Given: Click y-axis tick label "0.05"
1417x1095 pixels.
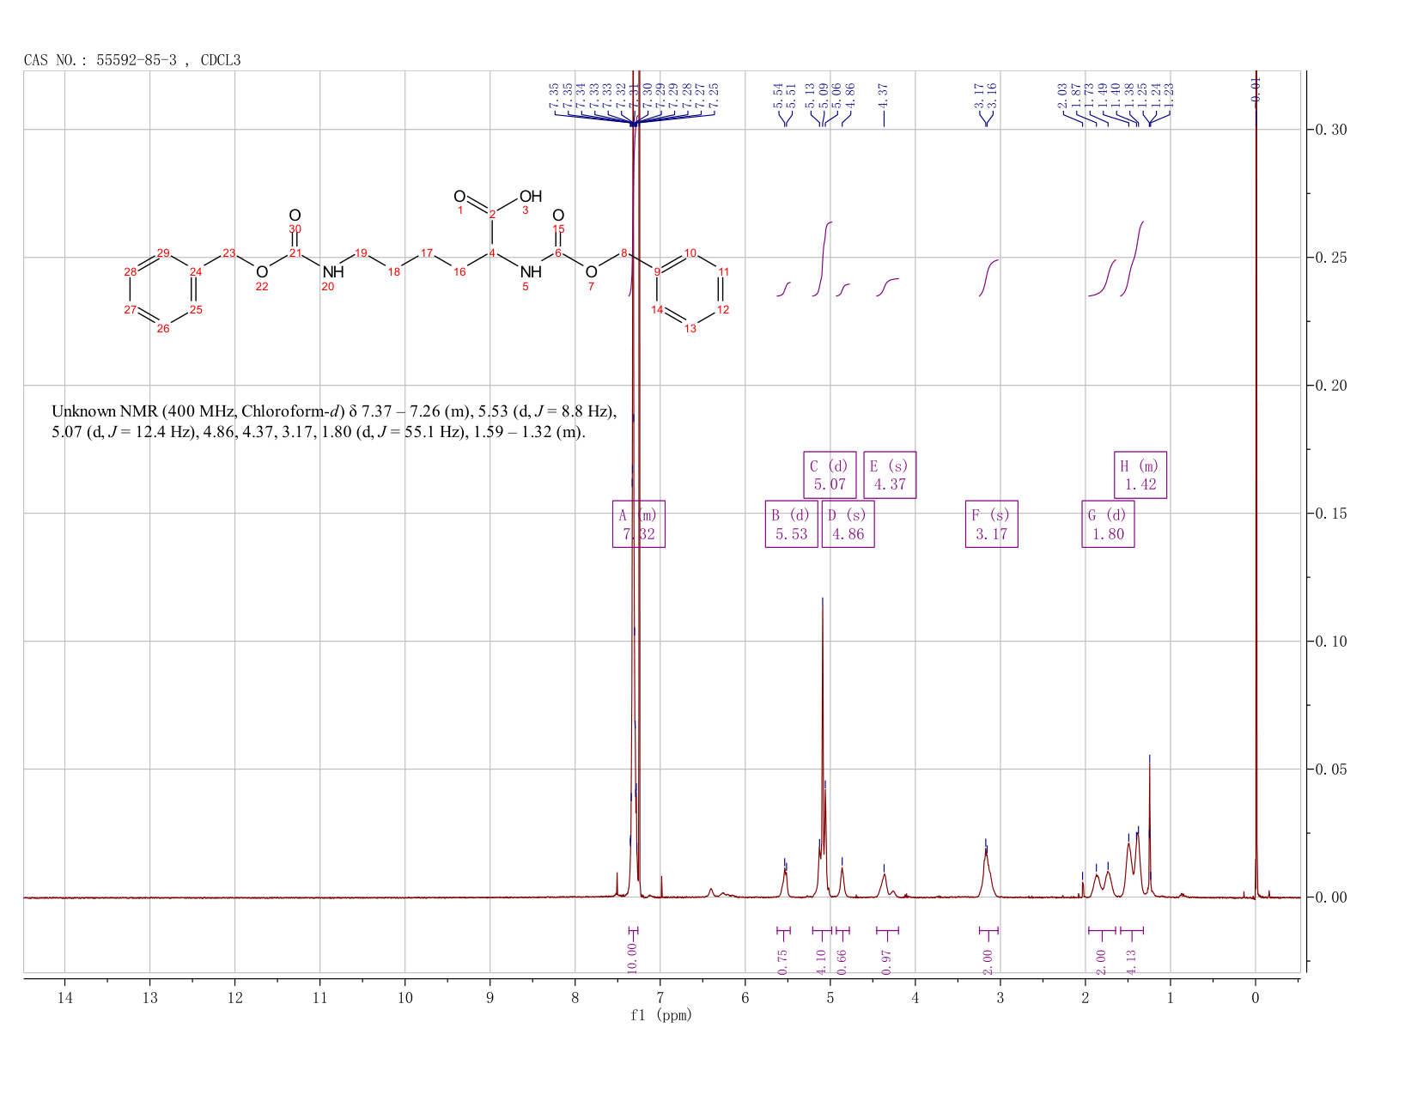Looking at the screenshot, I should click(1331, 770).
